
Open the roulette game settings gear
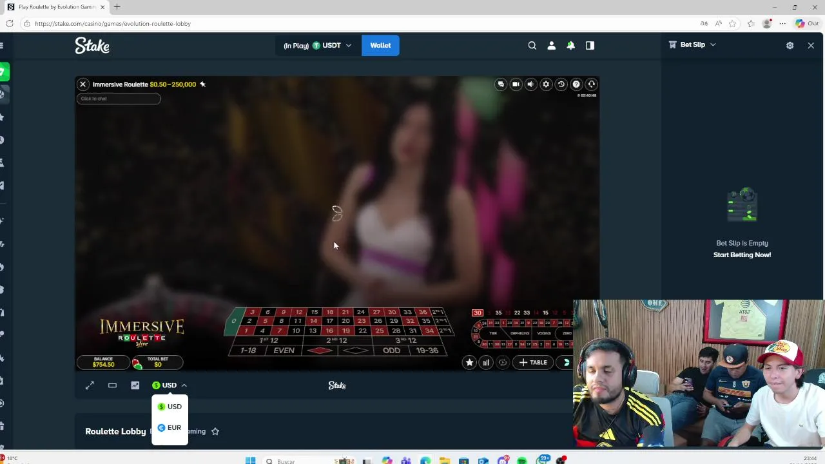tap(546, 84)
